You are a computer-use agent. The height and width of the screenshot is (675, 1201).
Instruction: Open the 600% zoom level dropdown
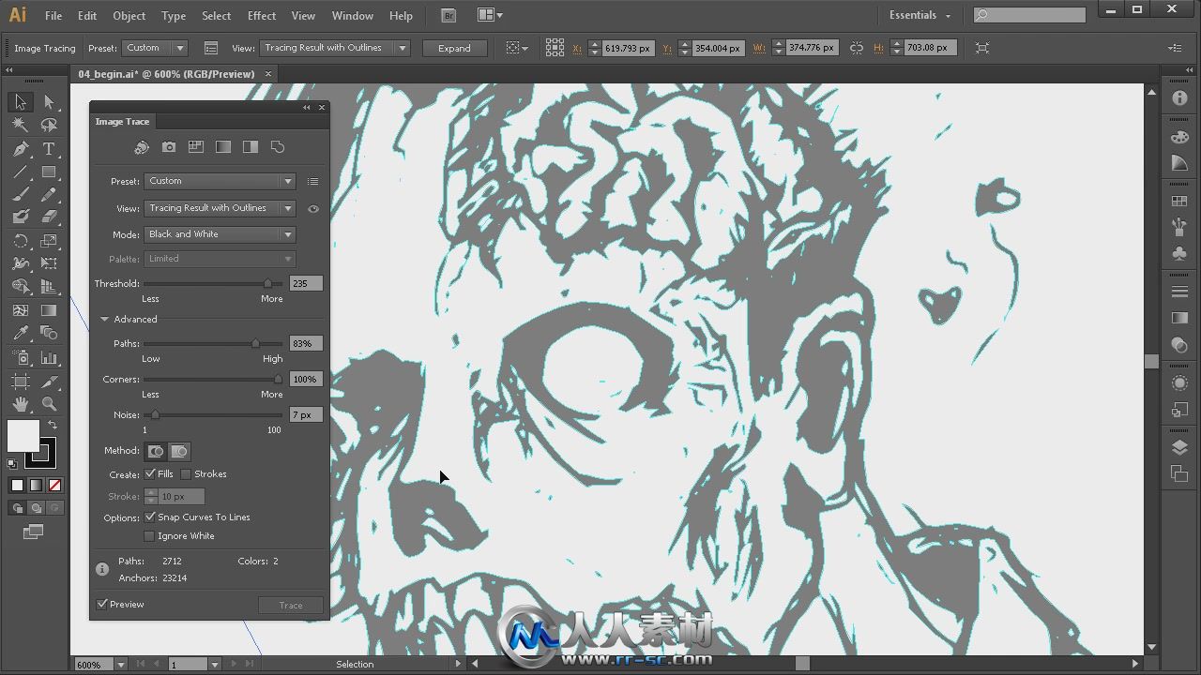point(120,665)
